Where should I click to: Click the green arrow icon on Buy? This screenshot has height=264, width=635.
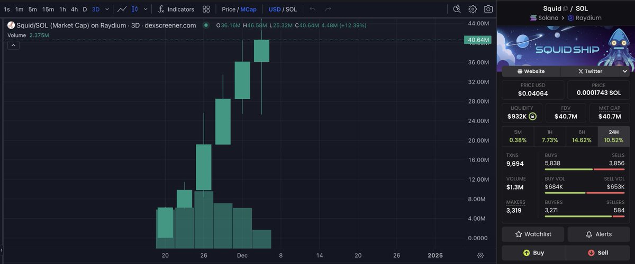(527, 253)
